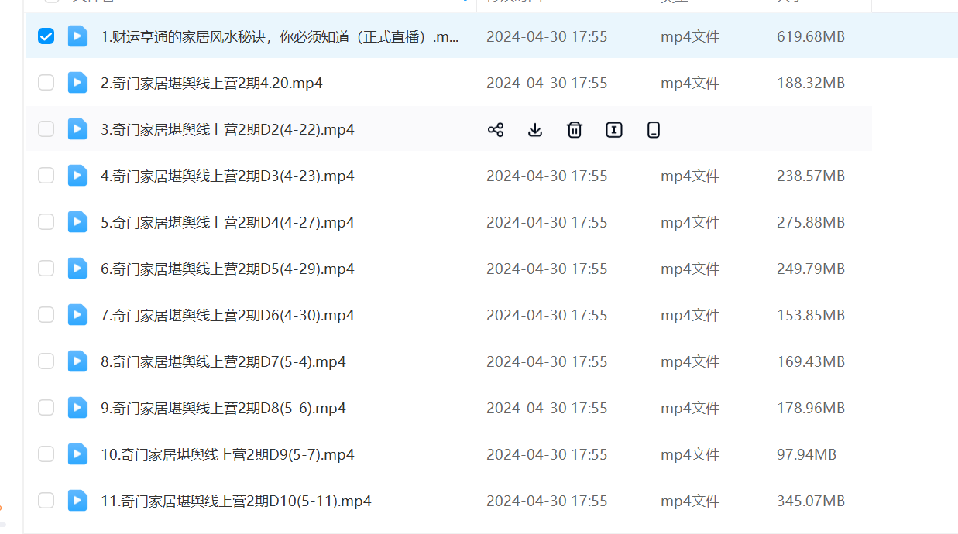Viewport: 958px width, 534px height.
Task: Click the video file icon for 5.奇门家居堪舆线上营2期D4
Action: (77, 222)
